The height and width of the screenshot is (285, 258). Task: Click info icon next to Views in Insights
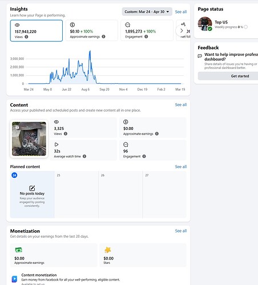26,36
